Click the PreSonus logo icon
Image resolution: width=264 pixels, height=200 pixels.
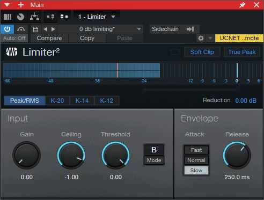(x=12, y=52)
